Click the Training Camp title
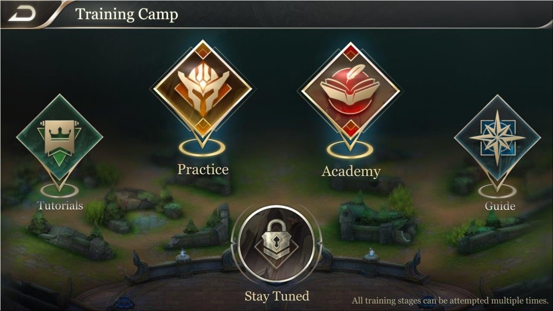553x311 pixels. coord(127,14)
